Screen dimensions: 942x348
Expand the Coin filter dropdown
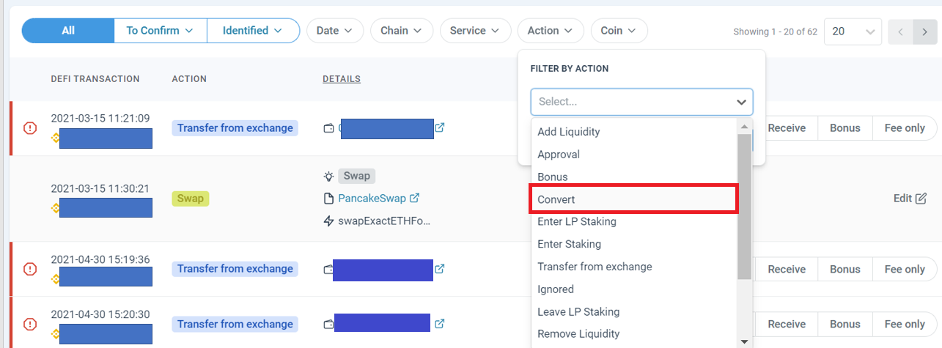coord(619,31)
